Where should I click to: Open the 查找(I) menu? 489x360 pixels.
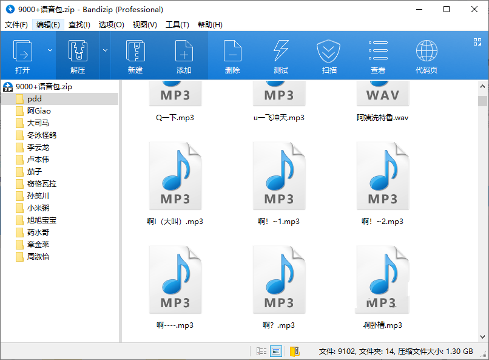[x=79, y=25]
